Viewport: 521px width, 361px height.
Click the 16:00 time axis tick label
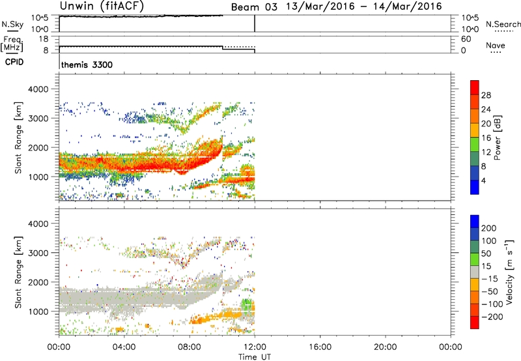pyautogui.click(x=320, y=347)
